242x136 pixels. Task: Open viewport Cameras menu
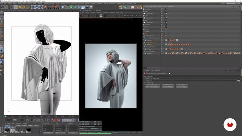tap(26, 11)
